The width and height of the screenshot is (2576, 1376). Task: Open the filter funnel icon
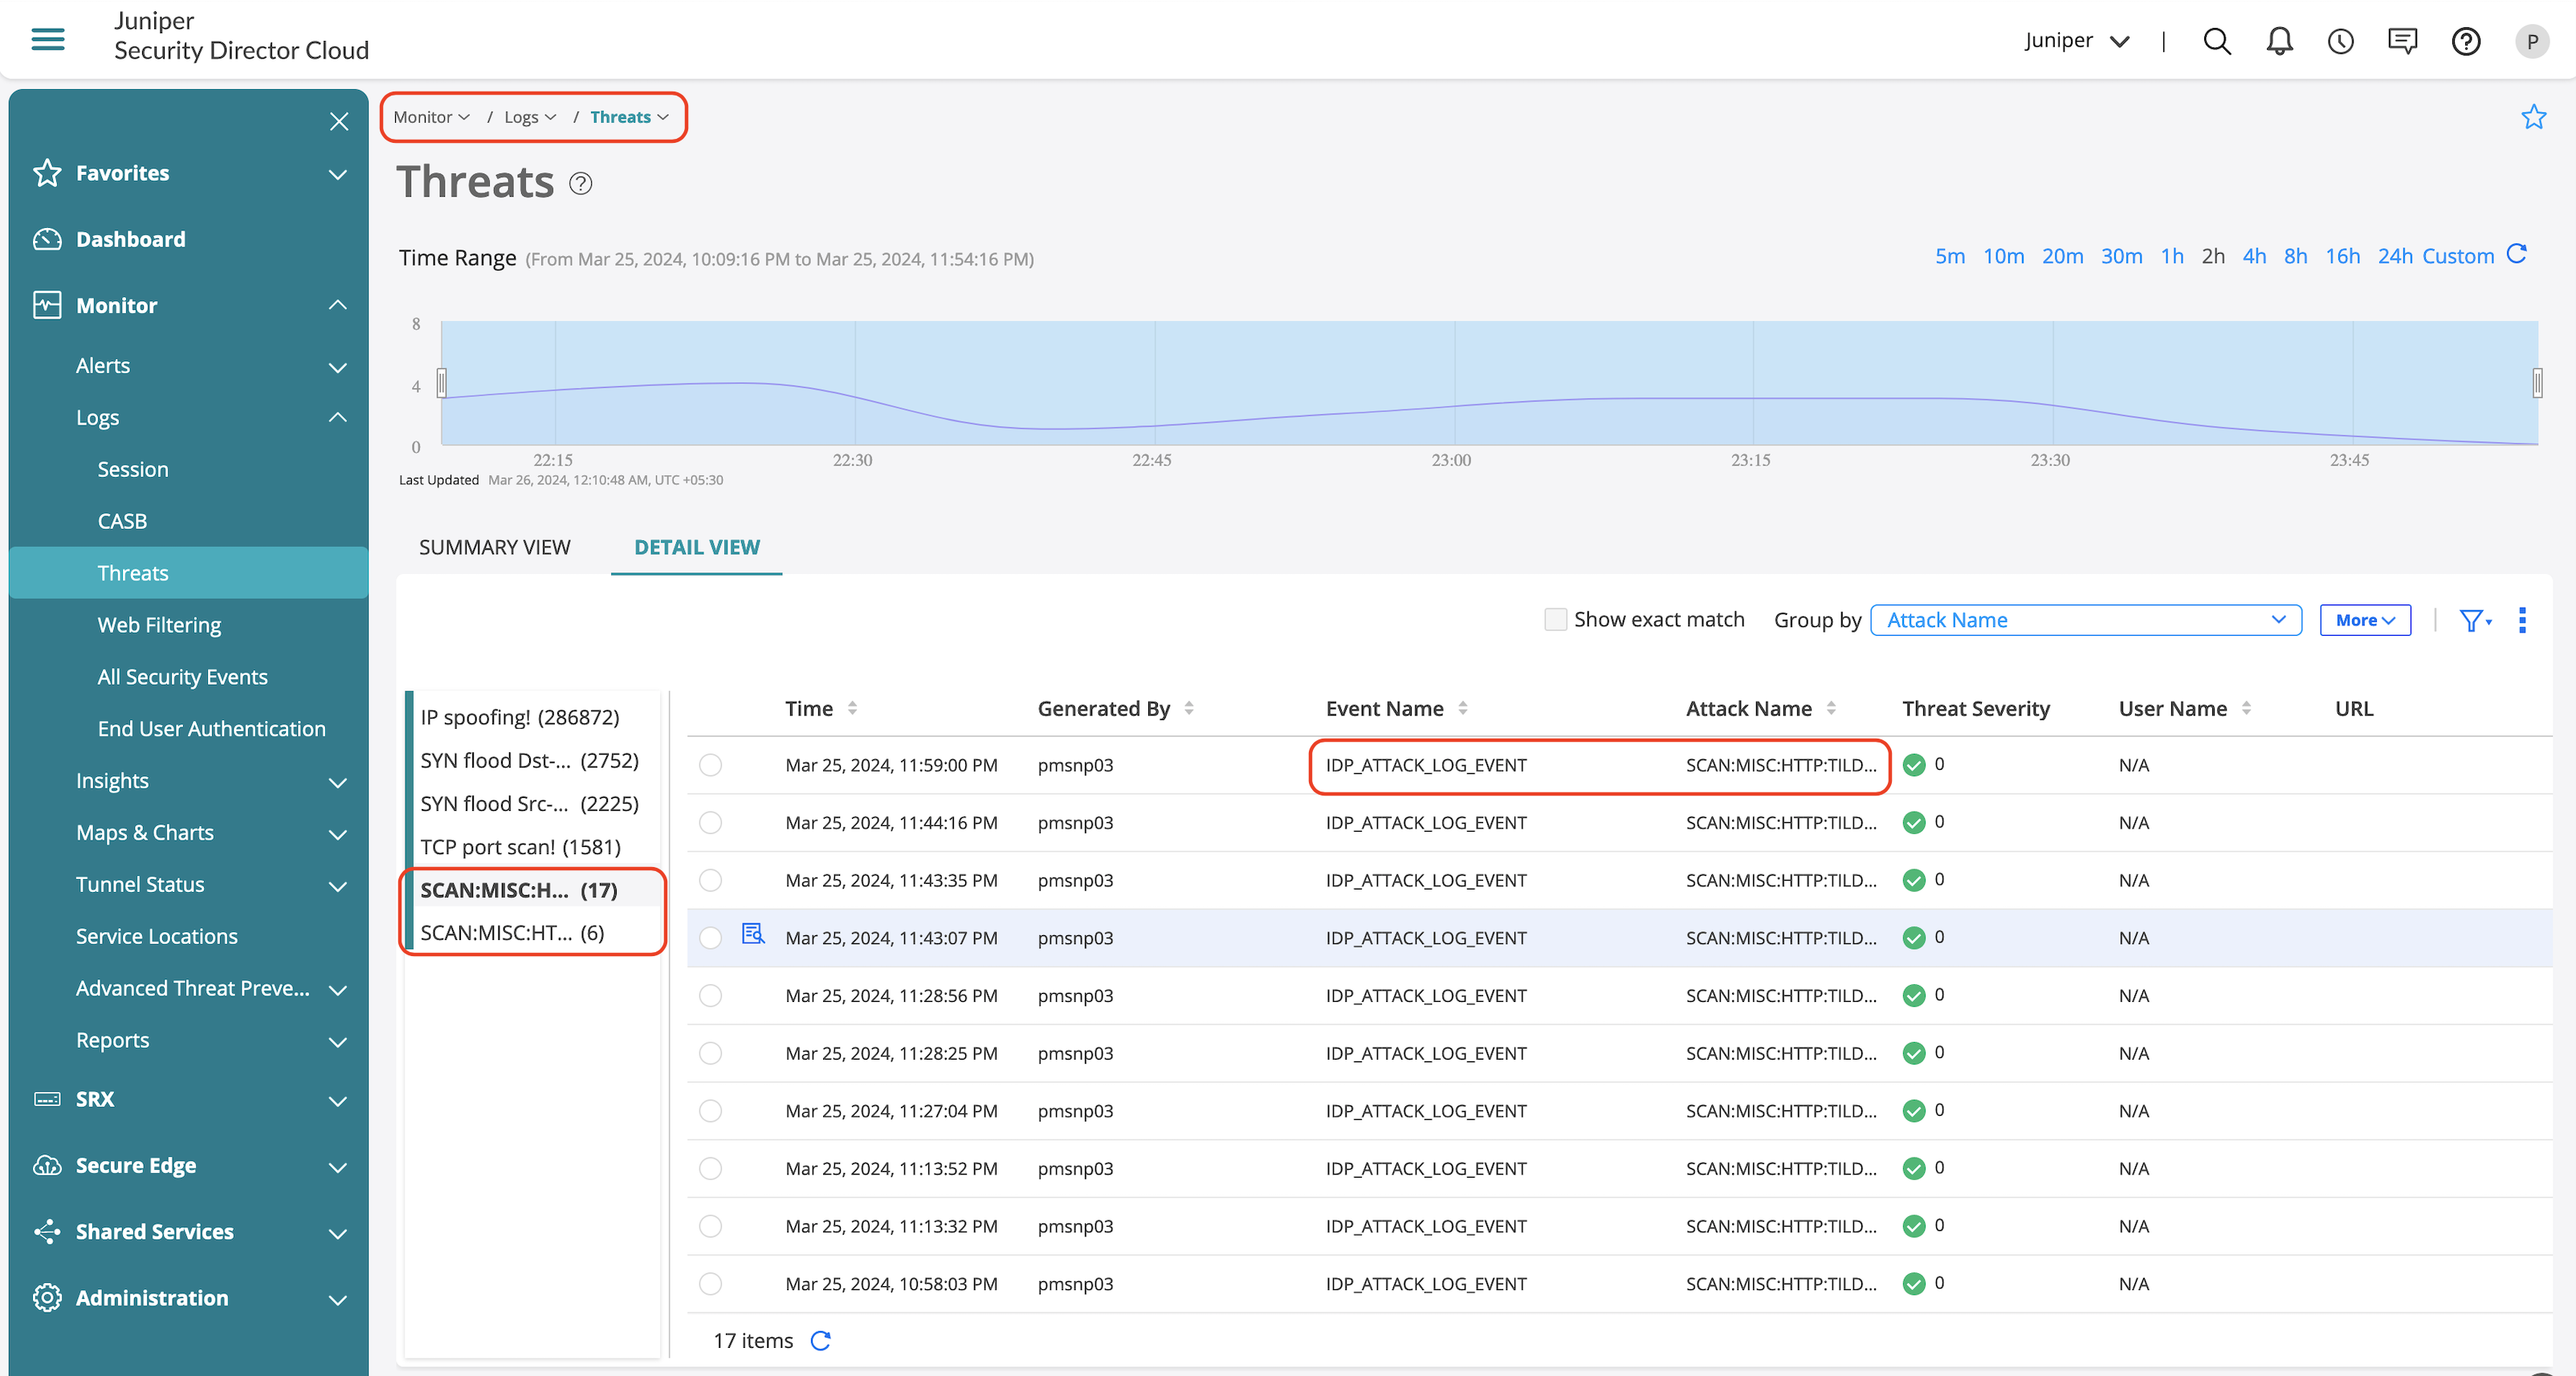pos(2470,620)
